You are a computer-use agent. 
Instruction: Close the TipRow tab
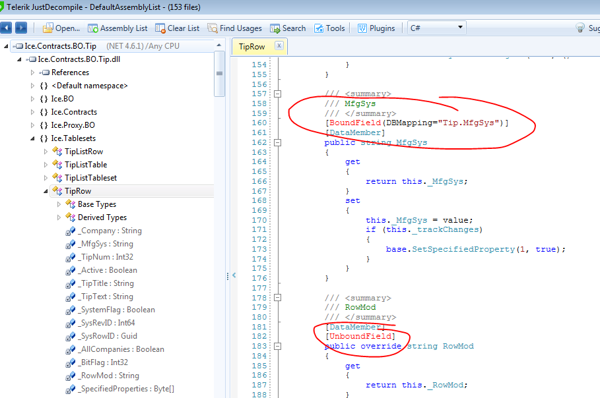pyautogui.click(x=279, y=45)
